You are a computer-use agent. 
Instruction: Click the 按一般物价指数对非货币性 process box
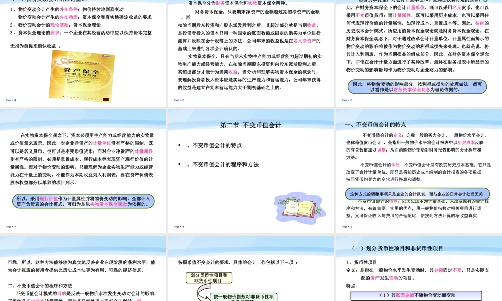coord(243,298)
